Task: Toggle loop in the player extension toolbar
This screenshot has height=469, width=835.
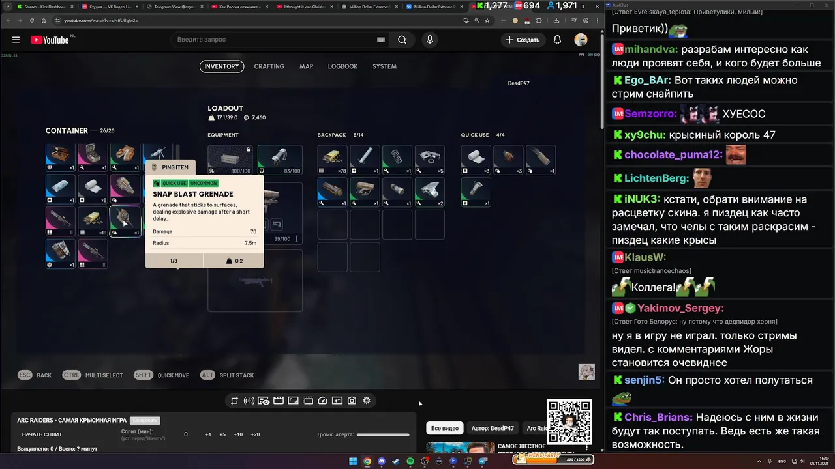Action: pos(234,401)
